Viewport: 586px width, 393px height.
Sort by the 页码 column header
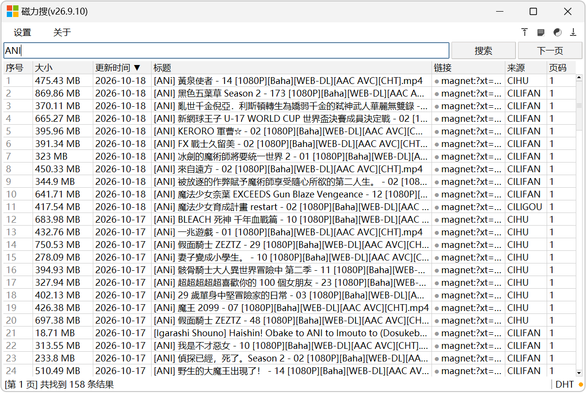561,68
